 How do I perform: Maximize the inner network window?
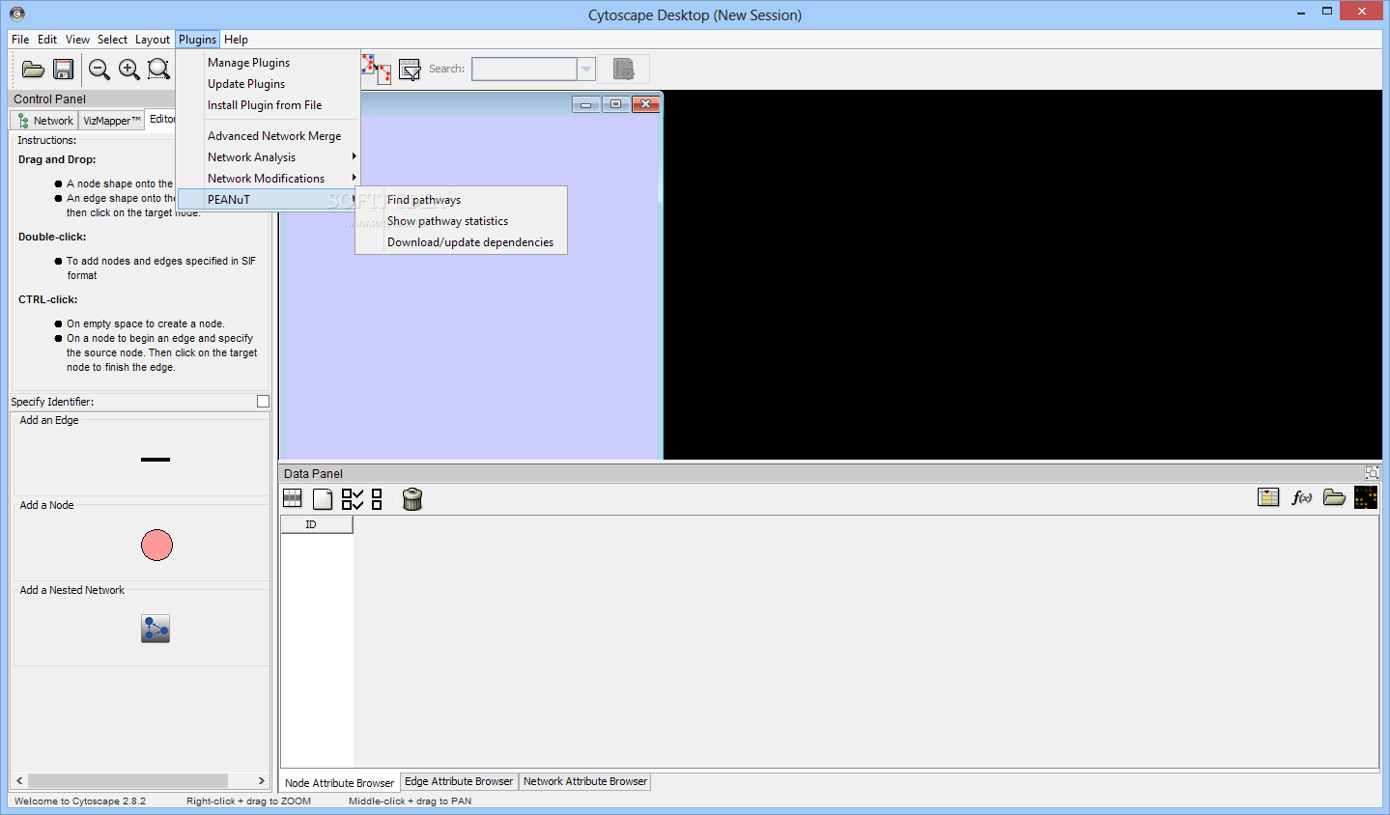point(615,104)
